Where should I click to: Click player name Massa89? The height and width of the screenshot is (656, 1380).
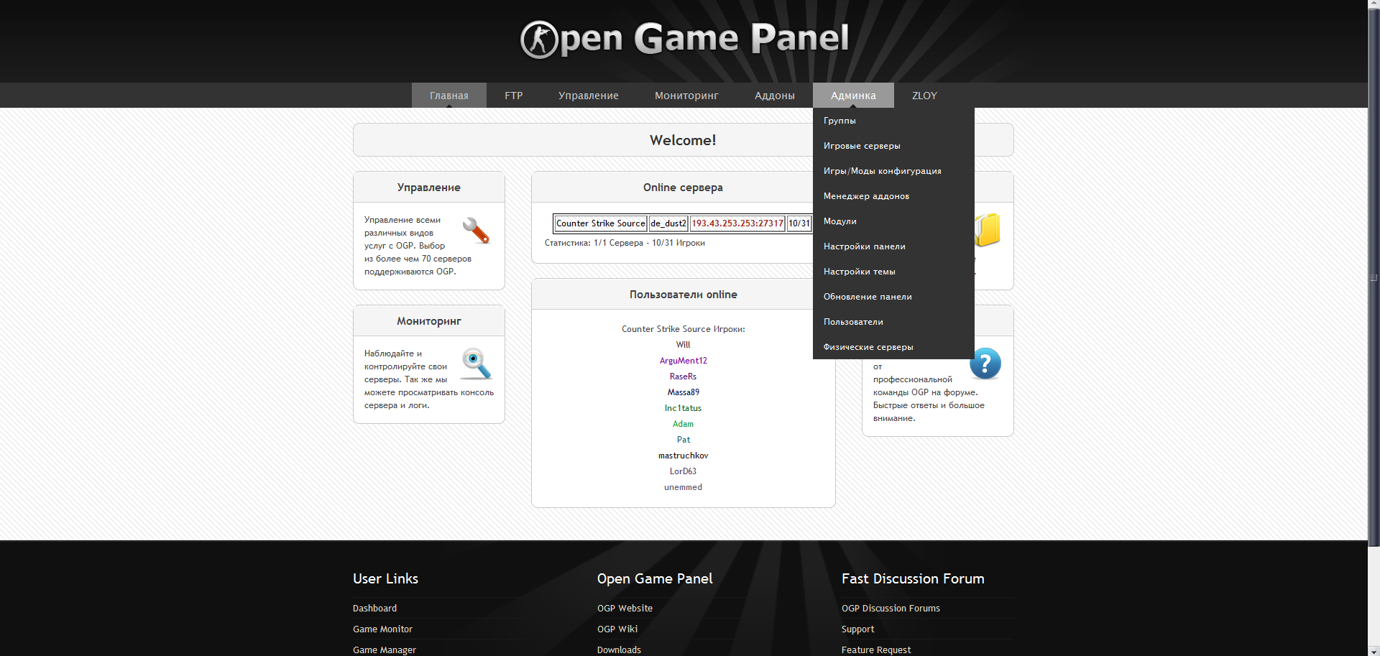pyautogui.click(x=683, y=392)
